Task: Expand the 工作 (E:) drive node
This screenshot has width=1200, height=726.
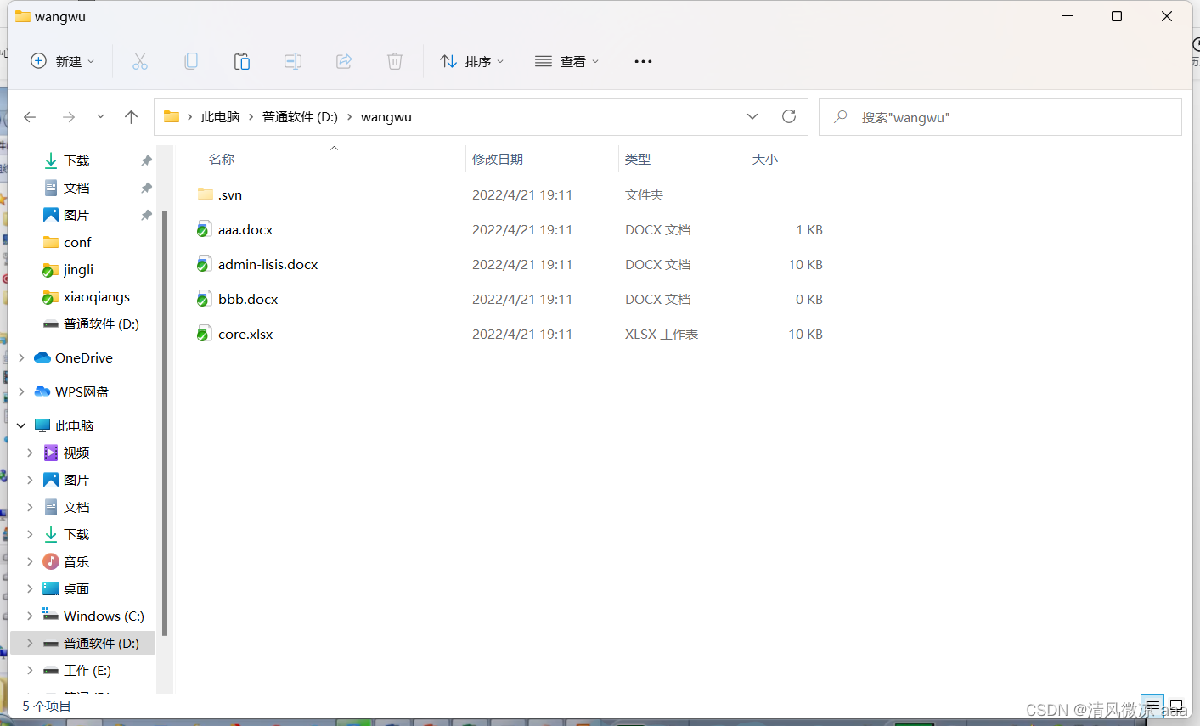Action: (x=30, y=670)
